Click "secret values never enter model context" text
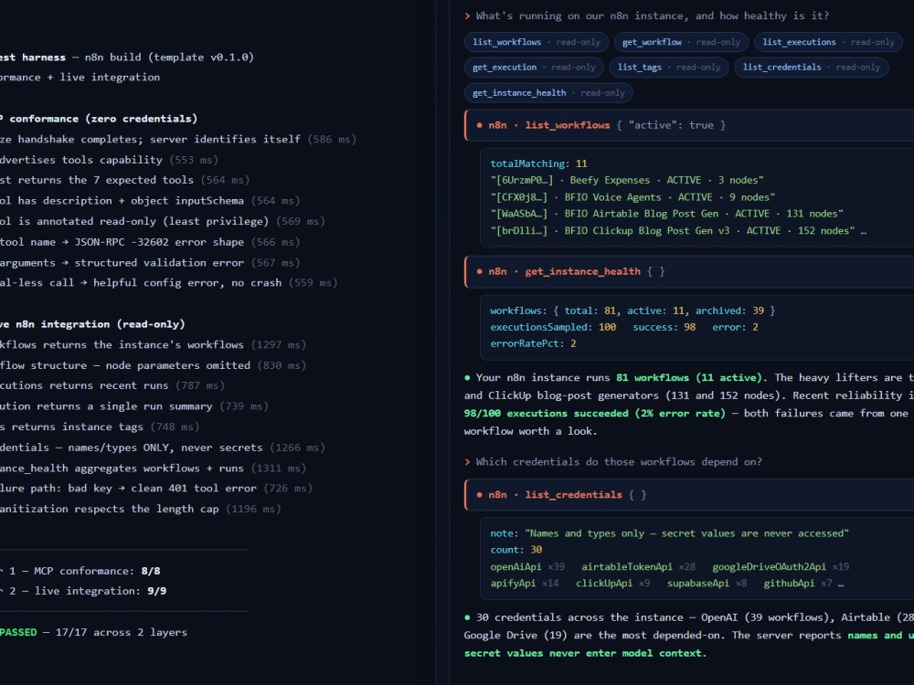The height and width of the screenshot is (685, 914). (583, 653)
